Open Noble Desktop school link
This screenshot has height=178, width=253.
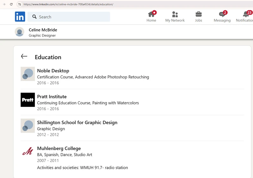53,71
